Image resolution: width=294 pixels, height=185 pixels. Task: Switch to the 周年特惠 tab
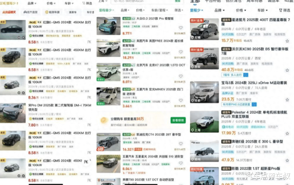pos(255,1)
